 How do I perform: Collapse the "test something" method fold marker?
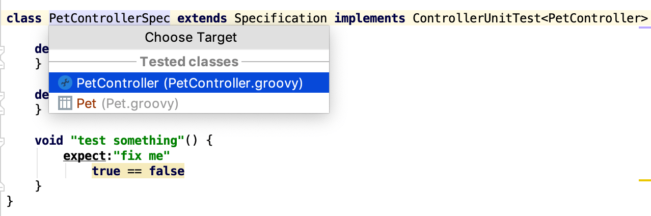(x=2, y=141)
